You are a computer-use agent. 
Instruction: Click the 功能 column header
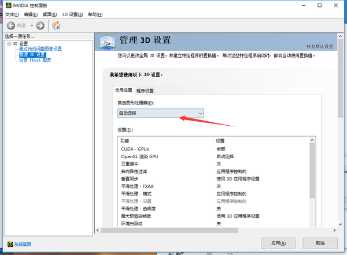[166, 141]
